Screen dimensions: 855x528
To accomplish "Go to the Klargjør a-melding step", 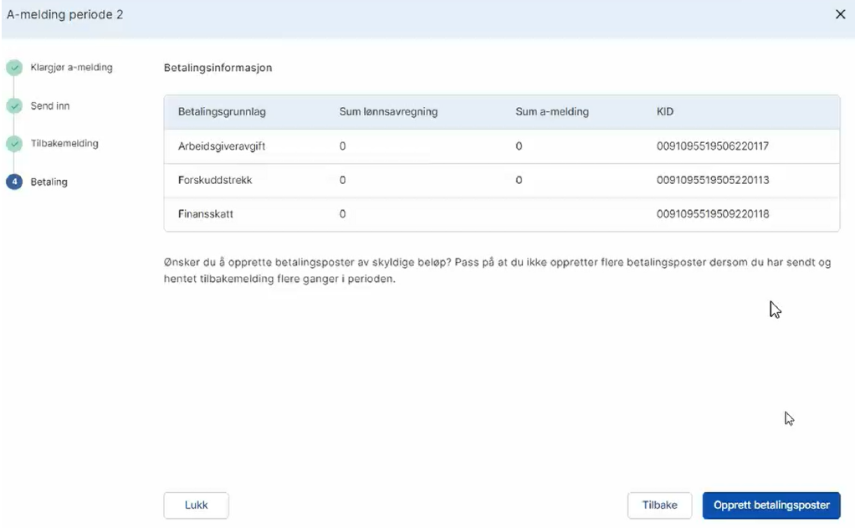I will pos(71,68).
